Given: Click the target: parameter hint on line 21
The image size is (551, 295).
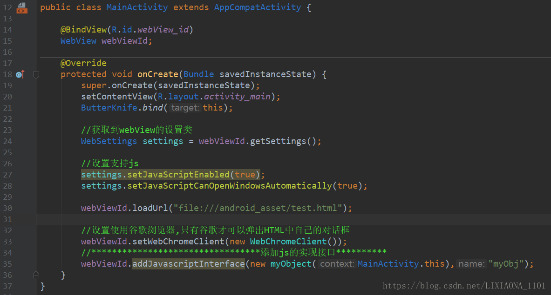Looking at the screenshot, I should pyautogui.click(x=185, y=107).
